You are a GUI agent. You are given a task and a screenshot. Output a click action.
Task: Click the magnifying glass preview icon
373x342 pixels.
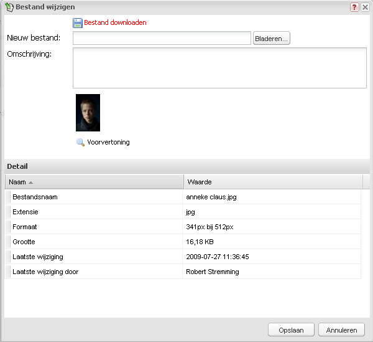point(80,142)
